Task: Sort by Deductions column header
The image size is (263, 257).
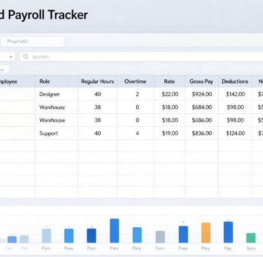Action: coord(235,81)
